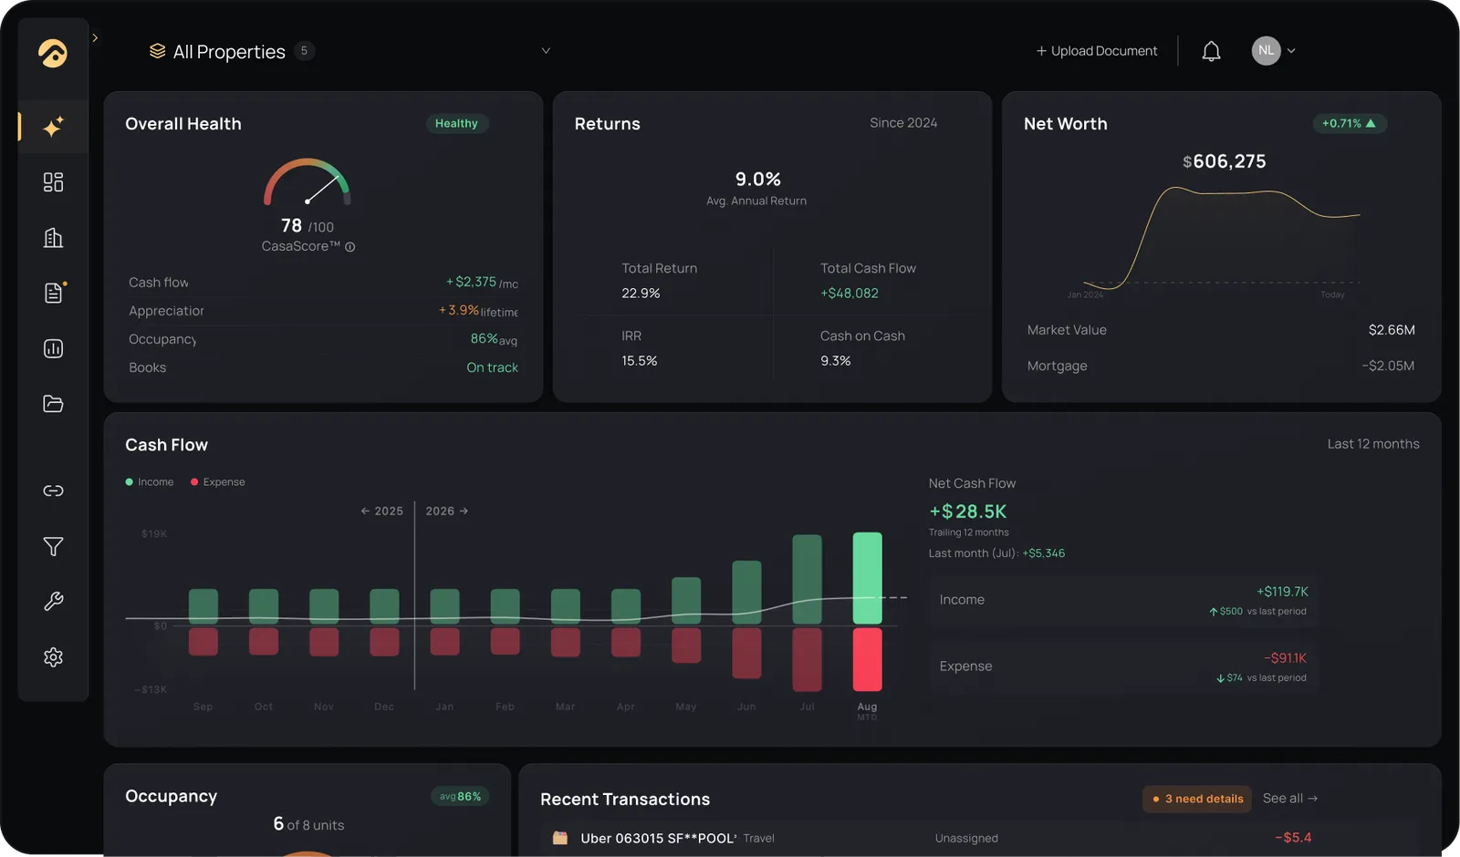Click the stacked layers icon beside All Properties
Image resolution: width=1460 pixels, height=857 pixels.
157,51
